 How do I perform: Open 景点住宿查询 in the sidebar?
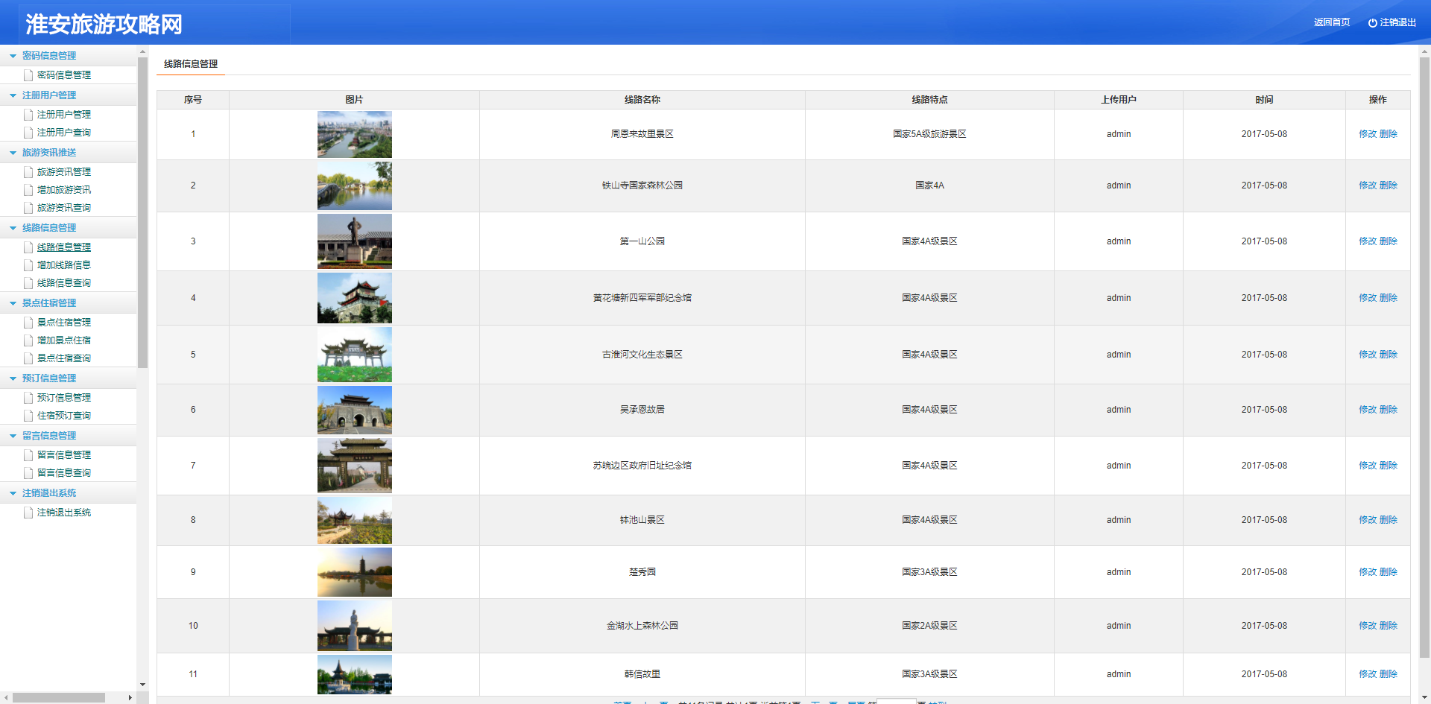coord(64,358)
